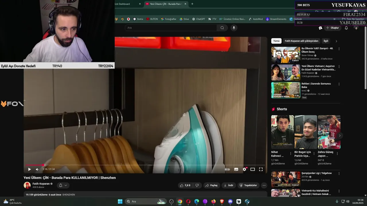This screenshot has width=367, height=206.
Task: Open options for Zehra Güneş short
Action: 337,154
